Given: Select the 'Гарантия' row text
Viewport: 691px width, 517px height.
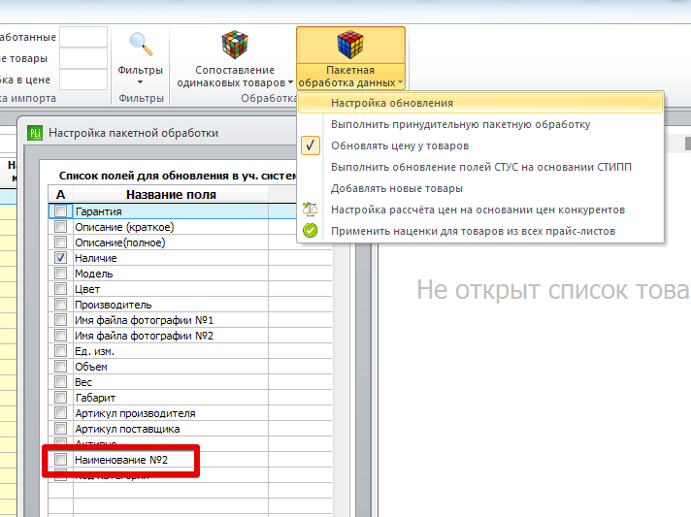Looking at the screenshot, I should point(98,211).
